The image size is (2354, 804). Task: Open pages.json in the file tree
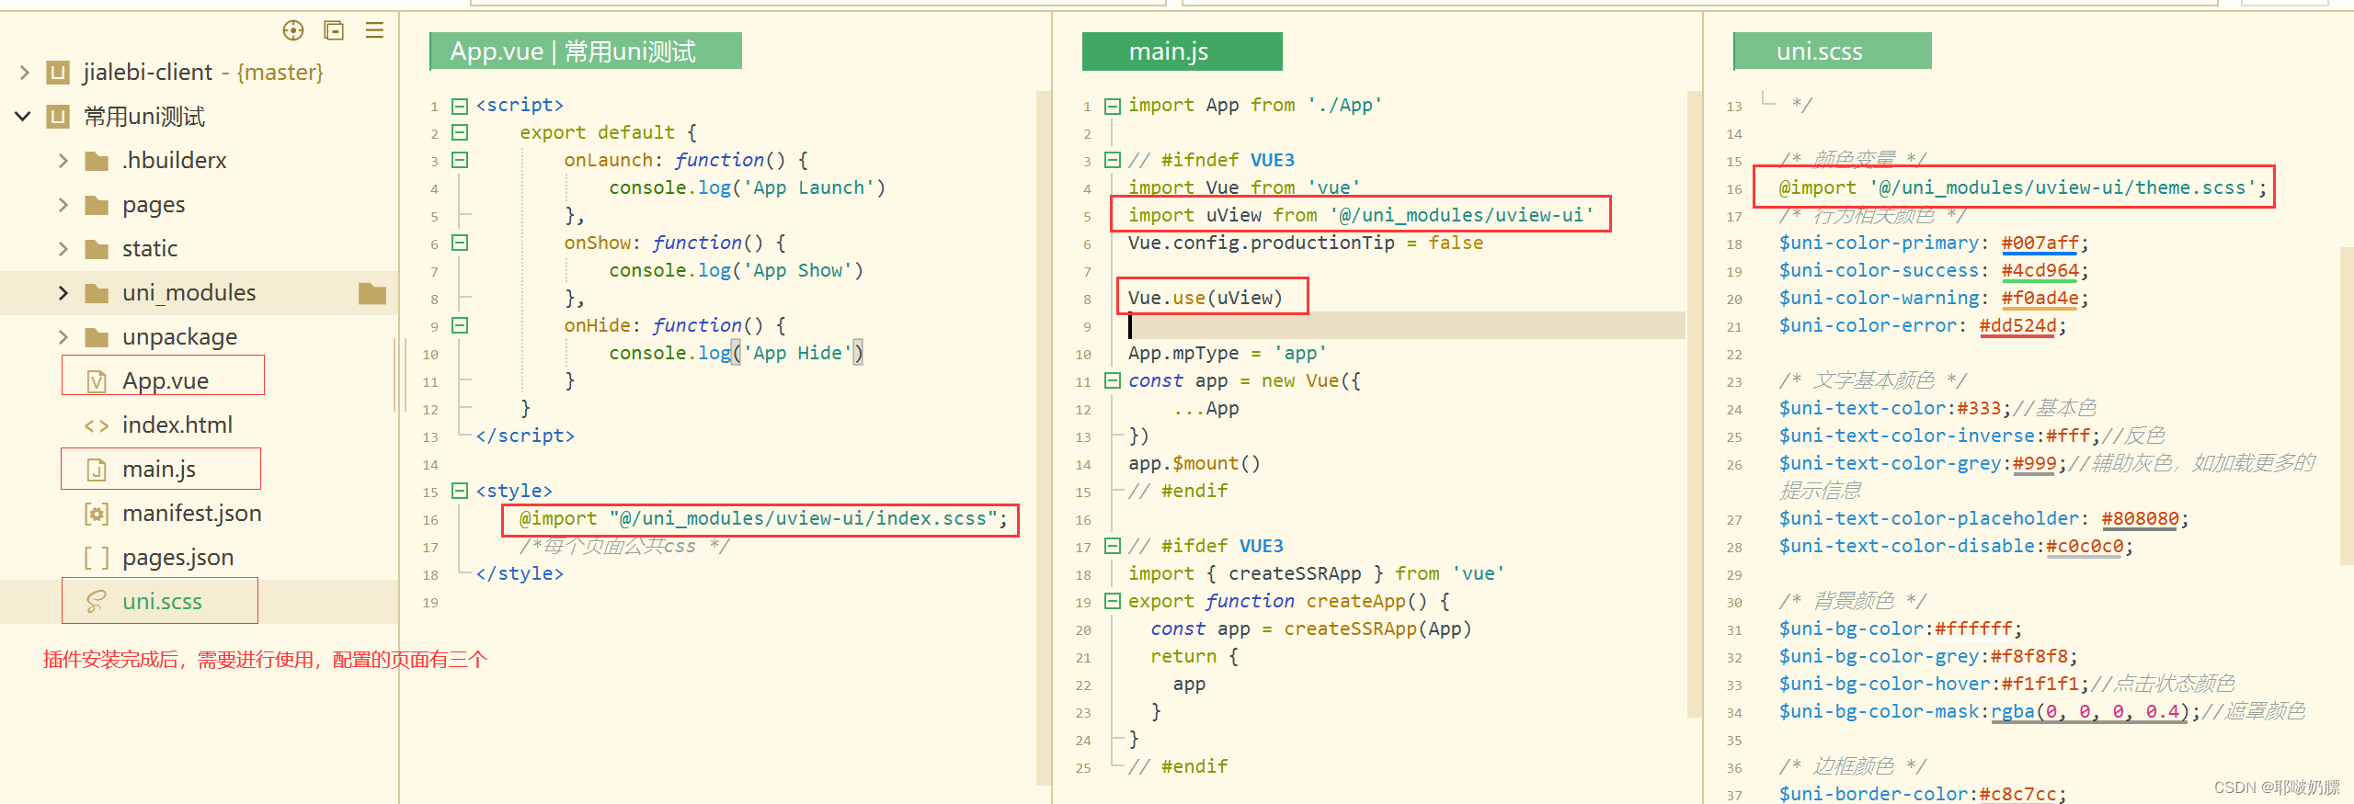point(178,558)
